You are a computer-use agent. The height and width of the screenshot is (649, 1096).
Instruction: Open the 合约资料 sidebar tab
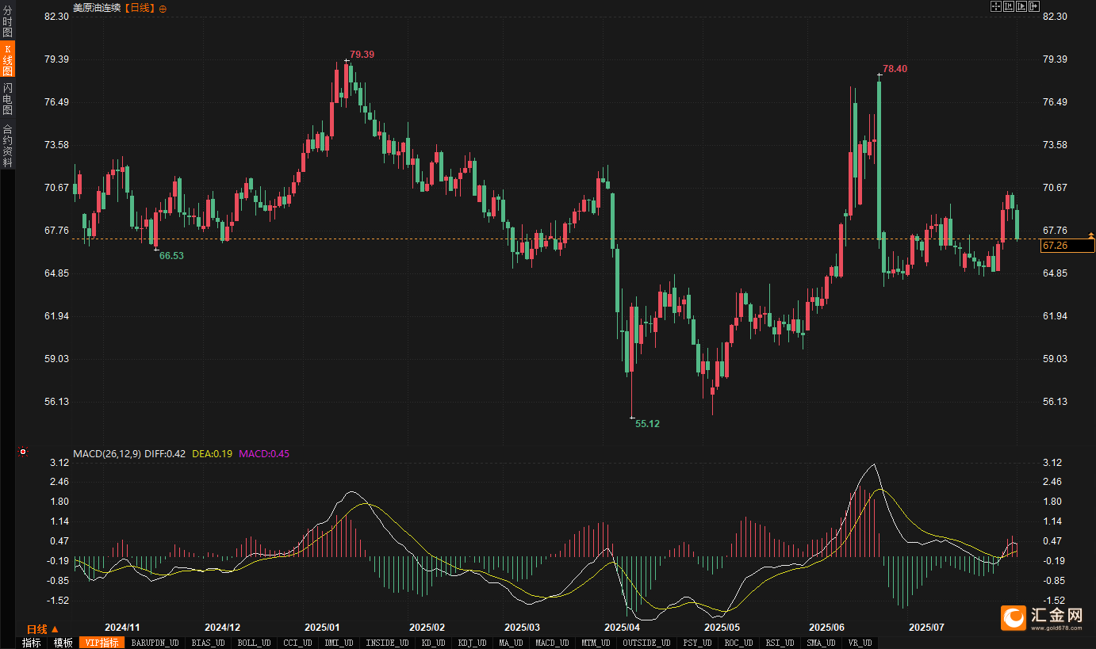[x=7, y=145]
